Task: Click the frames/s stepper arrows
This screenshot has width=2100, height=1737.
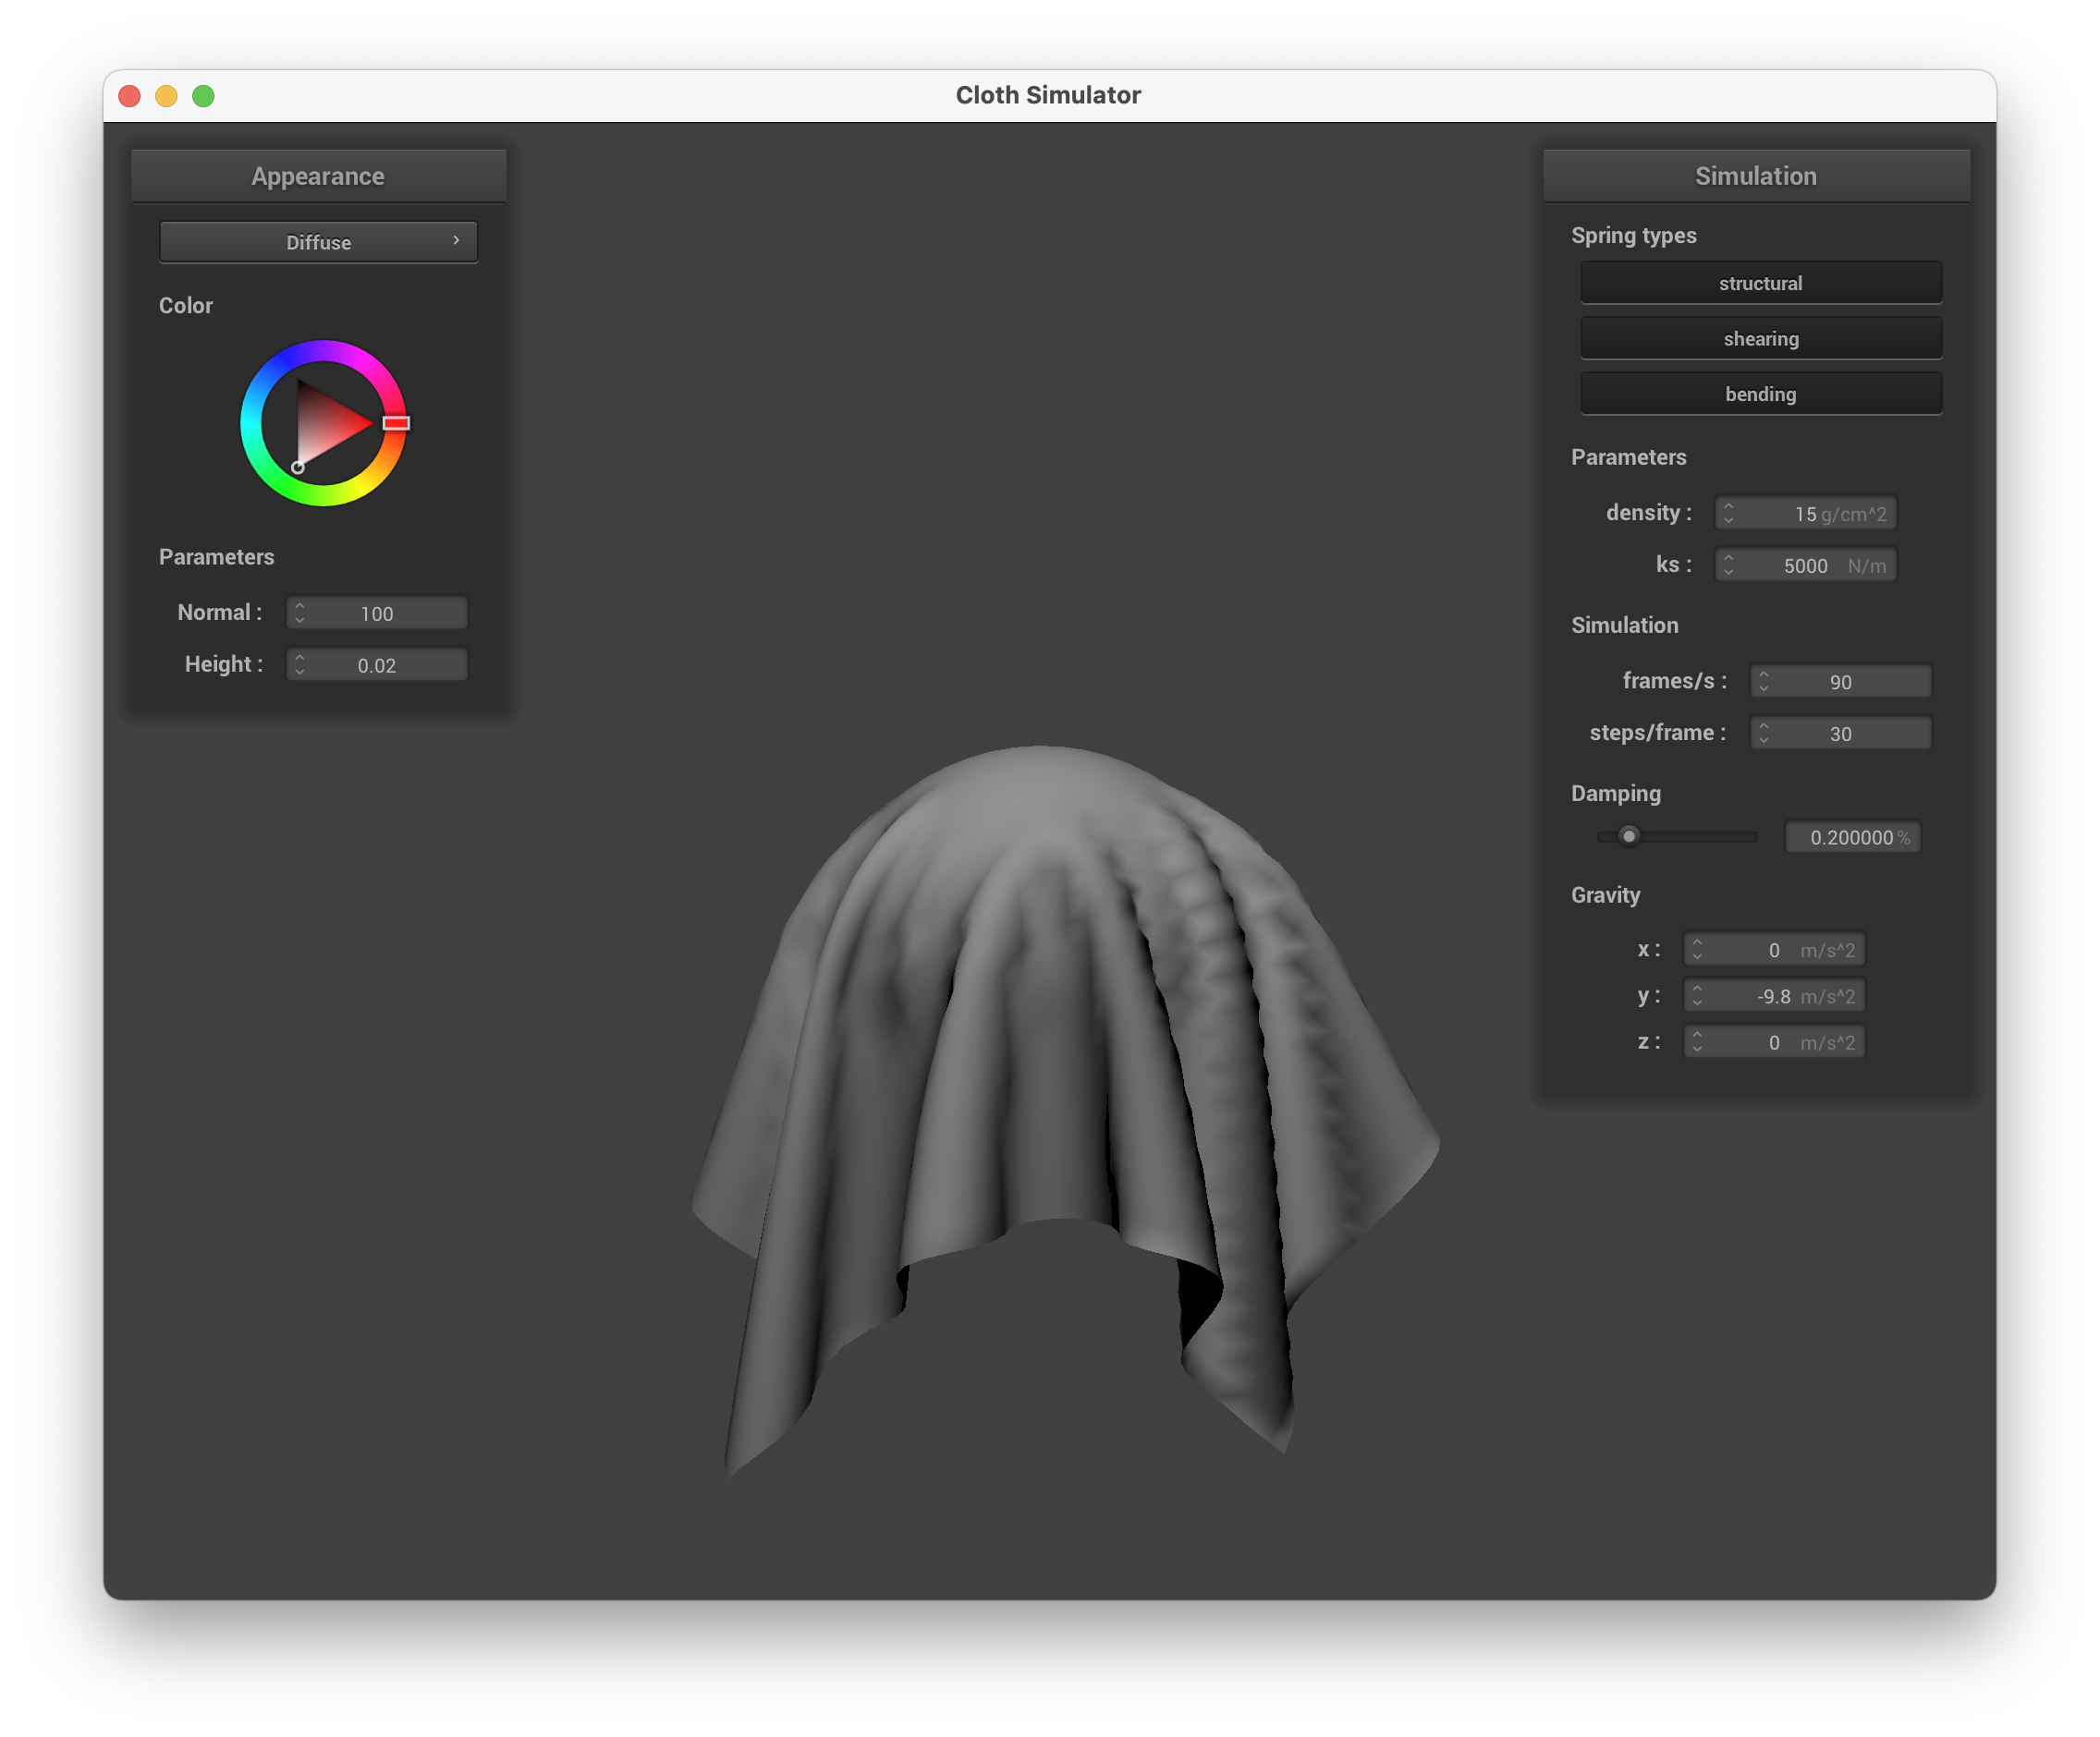Action: point(1763,682)
